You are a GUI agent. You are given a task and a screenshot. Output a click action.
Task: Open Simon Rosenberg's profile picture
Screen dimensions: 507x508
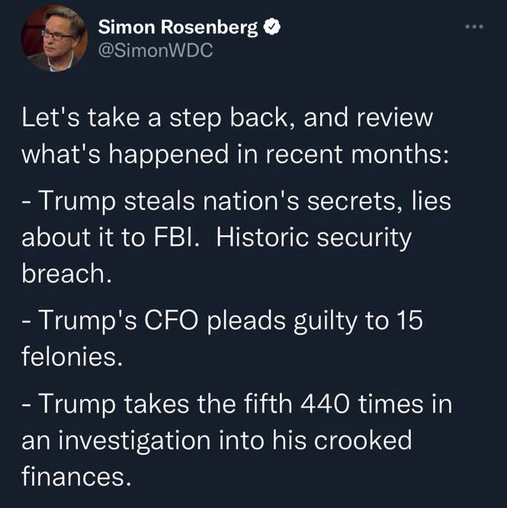click(54, 38)
